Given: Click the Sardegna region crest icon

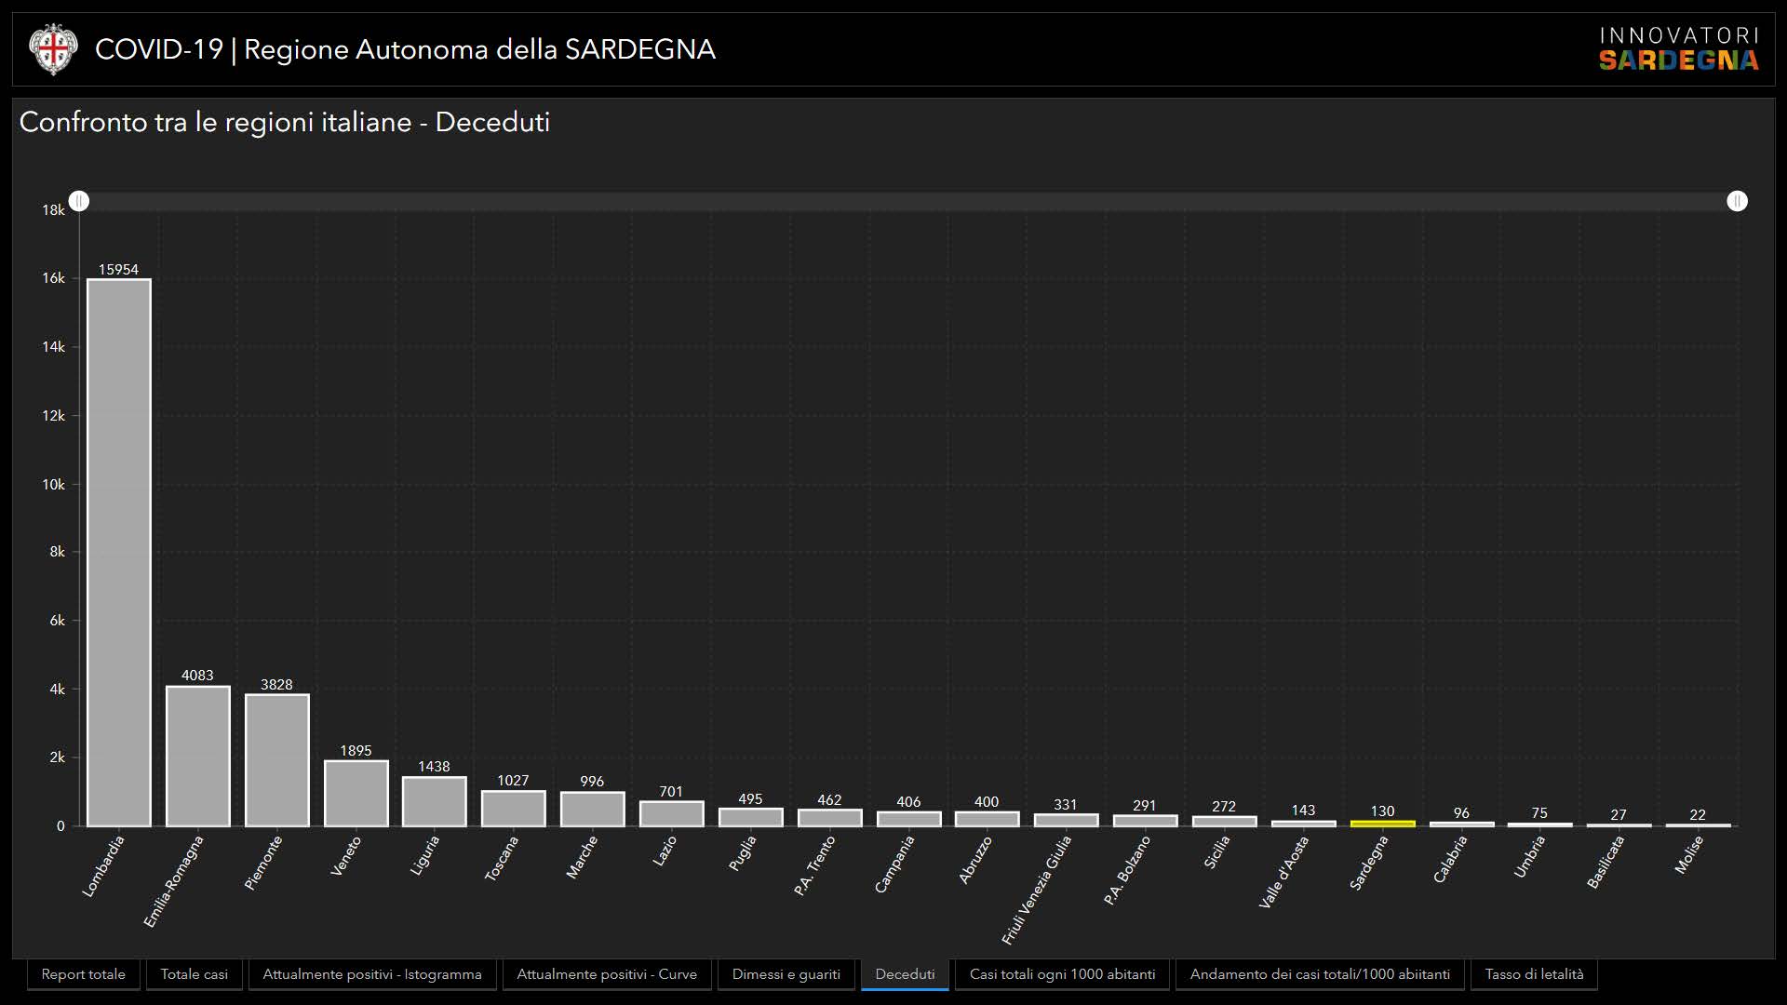Looking at the screenshot, I should tap(51, 49).
